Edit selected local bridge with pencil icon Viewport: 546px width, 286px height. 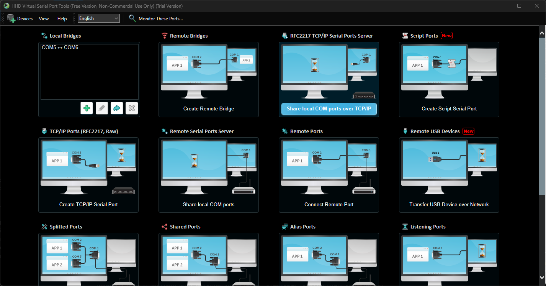[101, 108]
